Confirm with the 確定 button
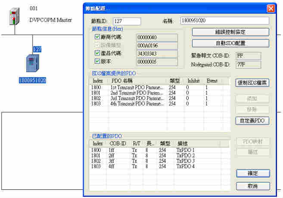This screenshot has height=198, width=283. click(x=253, y=174)
